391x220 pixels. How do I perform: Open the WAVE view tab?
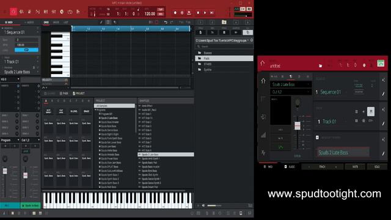pos(56,23)
